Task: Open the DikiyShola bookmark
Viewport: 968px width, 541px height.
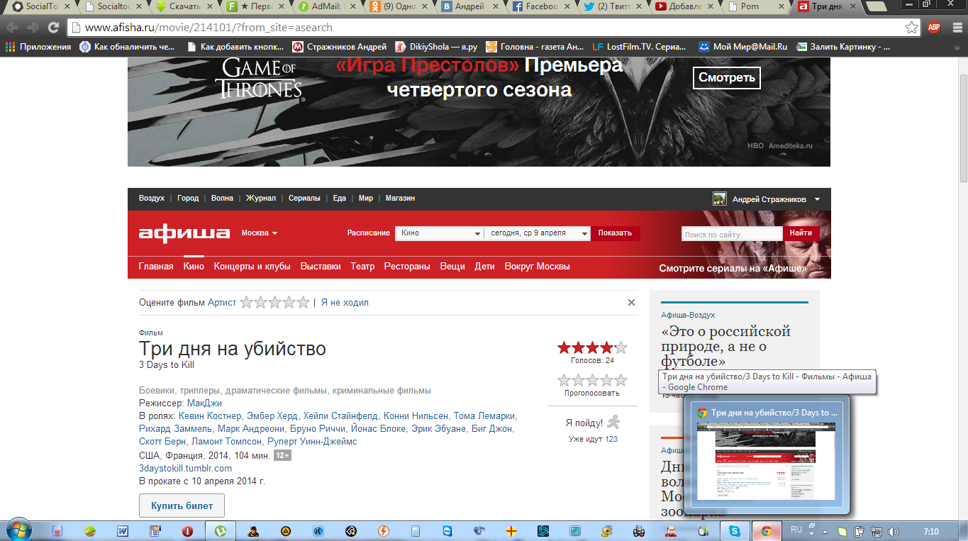Action: pyautogui.click(x=437, y=47)
